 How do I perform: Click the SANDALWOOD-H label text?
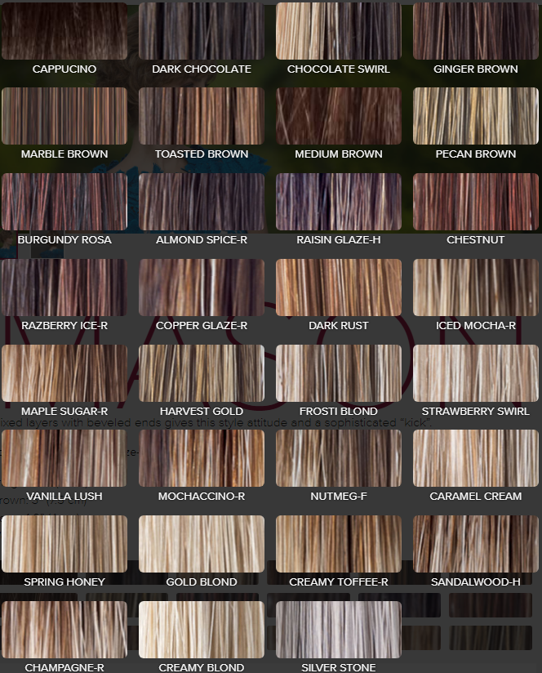point(476,582)
